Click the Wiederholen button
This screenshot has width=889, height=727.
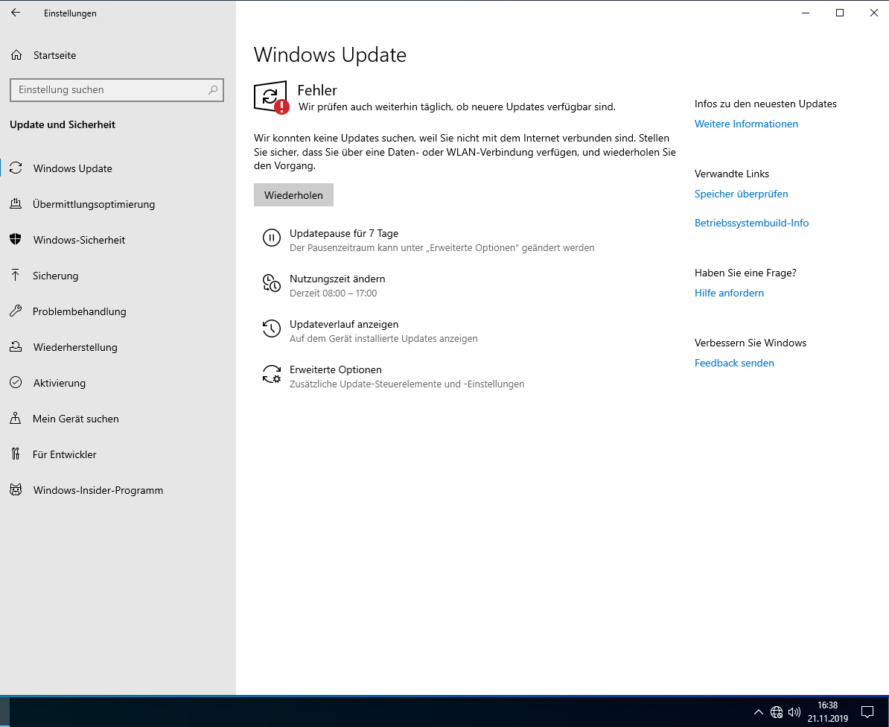point(293,194)
